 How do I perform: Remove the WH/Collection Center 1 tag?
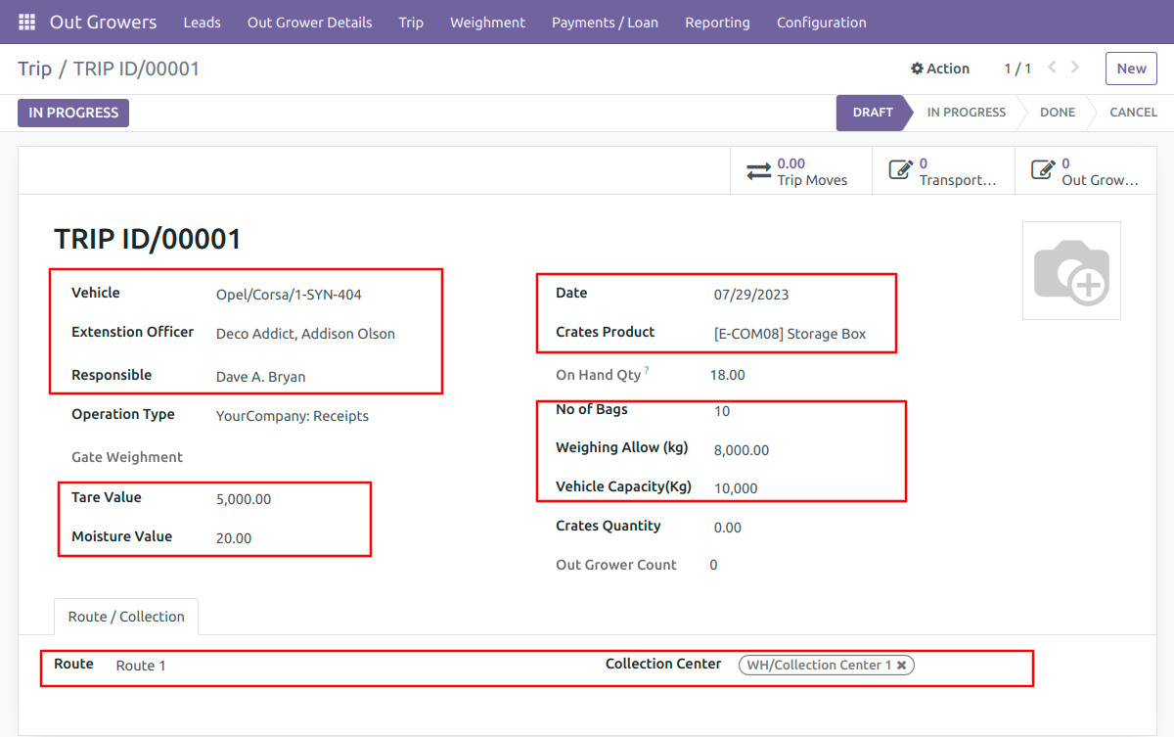[902, 665]
